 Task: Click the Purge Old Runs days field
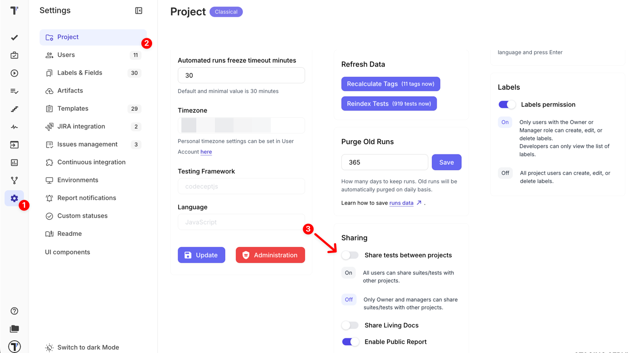pos(384,162)
